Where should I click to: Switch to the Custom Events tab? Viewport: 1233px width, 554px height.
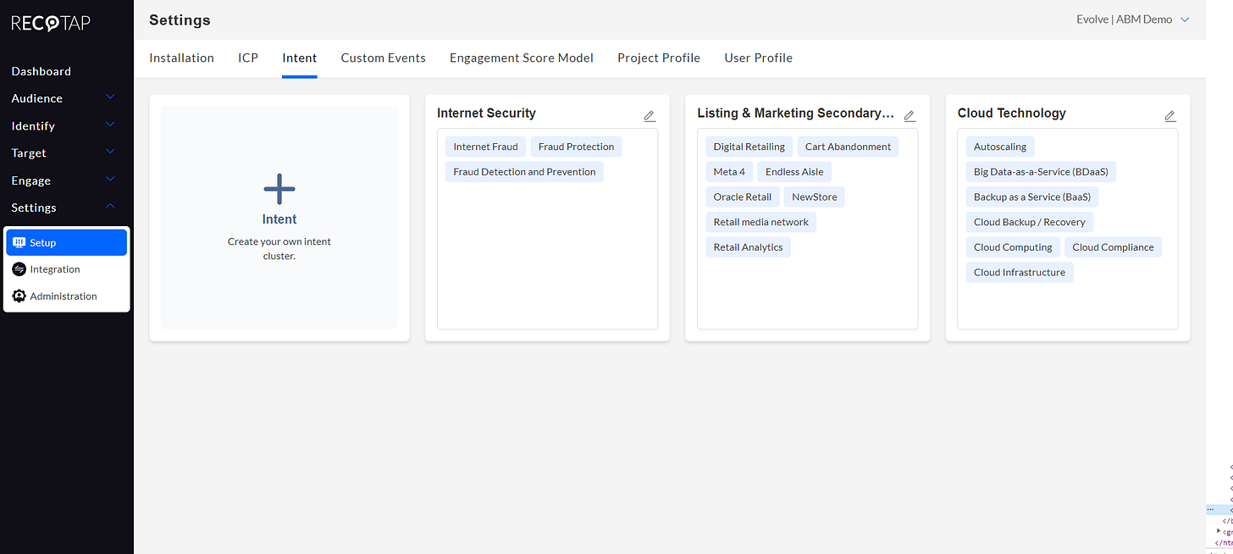coord(383,58)
